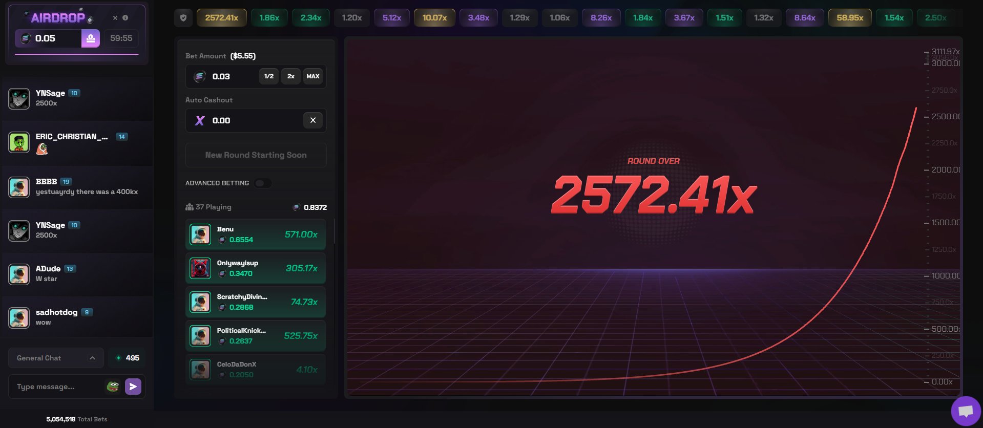This screenshot has height=428, width=983.
Task: Open the Airdrop info icon
Action: (125, 18)
